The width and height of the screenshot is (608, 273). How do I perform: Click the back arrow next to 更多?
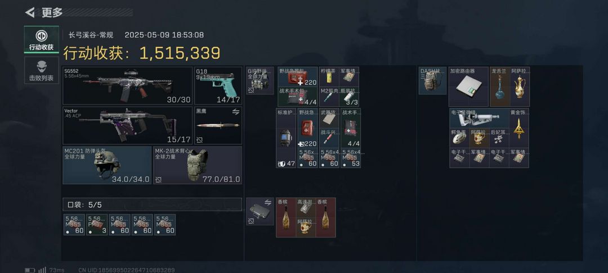click(x=30, y=13)
